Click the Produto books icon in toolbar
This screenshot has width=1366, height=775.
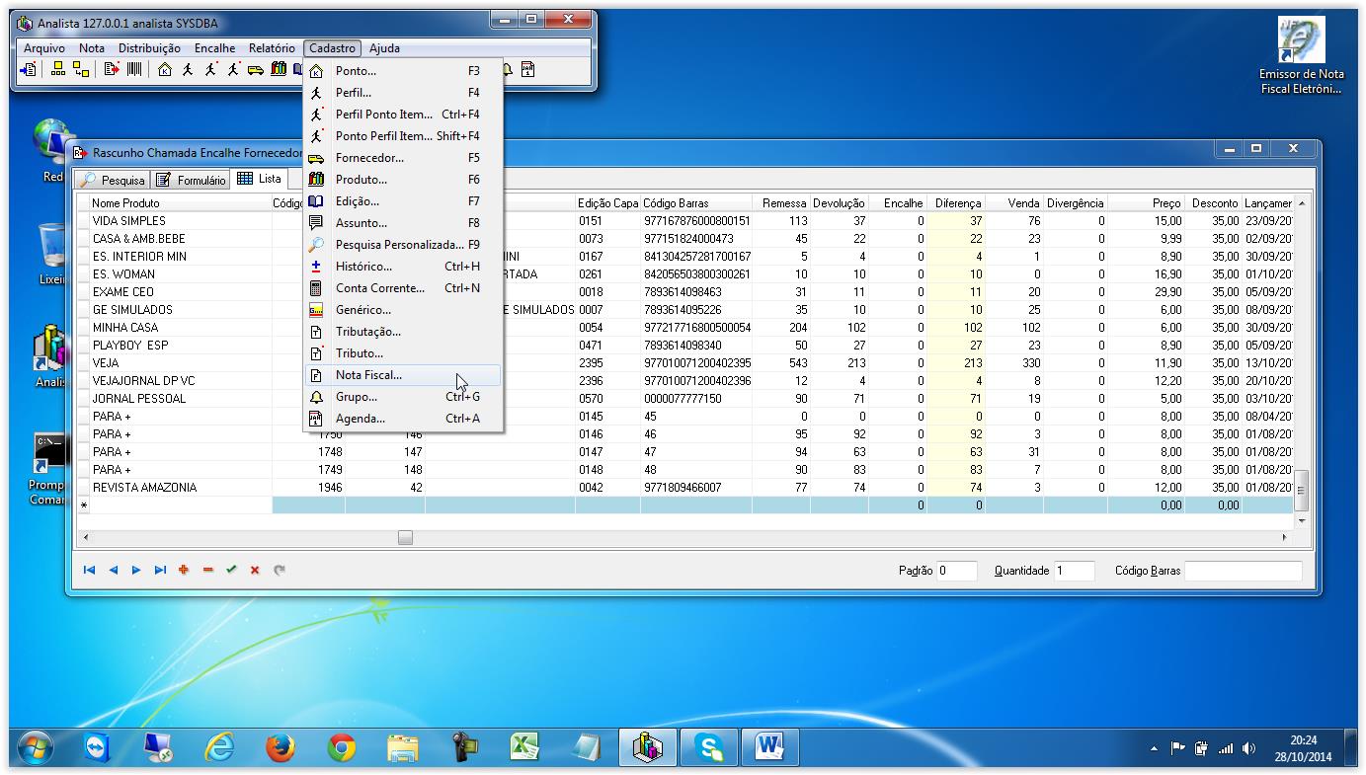[x=279, y=69]
